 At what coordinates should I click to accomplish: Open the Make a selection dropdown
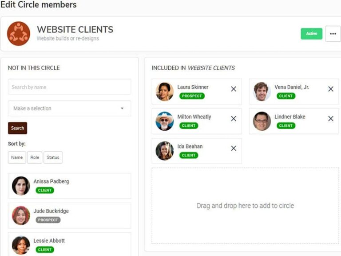click(69, 108)
